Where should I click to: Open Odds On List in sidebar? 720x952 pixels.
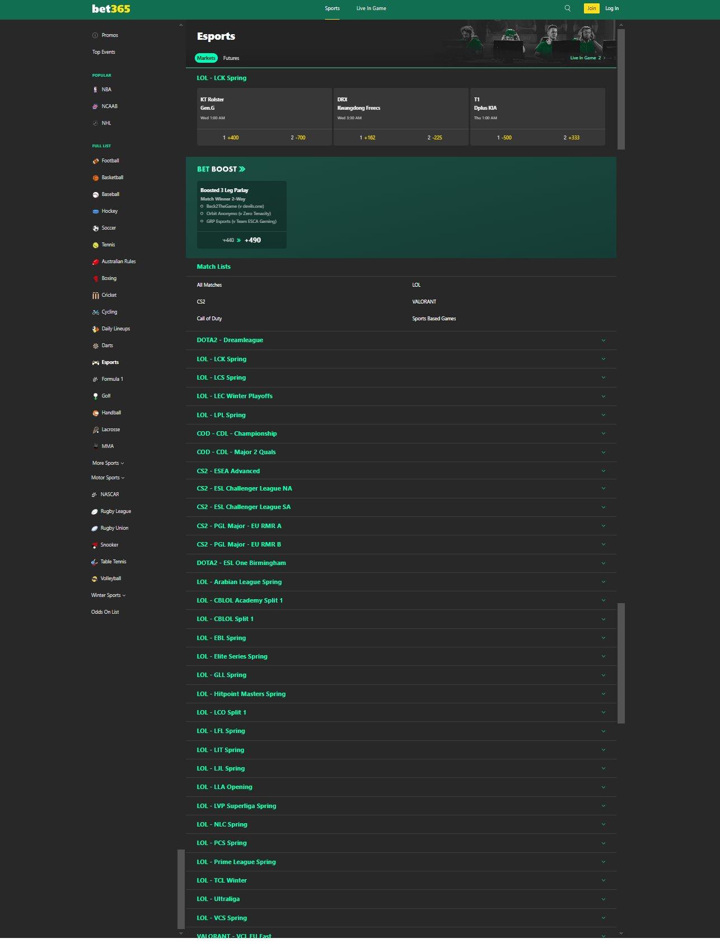coord(105,612)
